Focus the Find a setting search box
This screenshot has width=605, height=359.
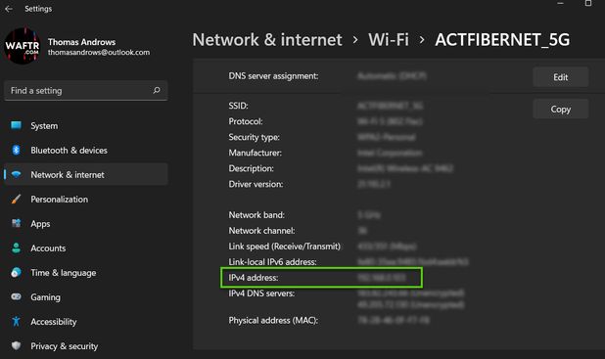[86, 91]
